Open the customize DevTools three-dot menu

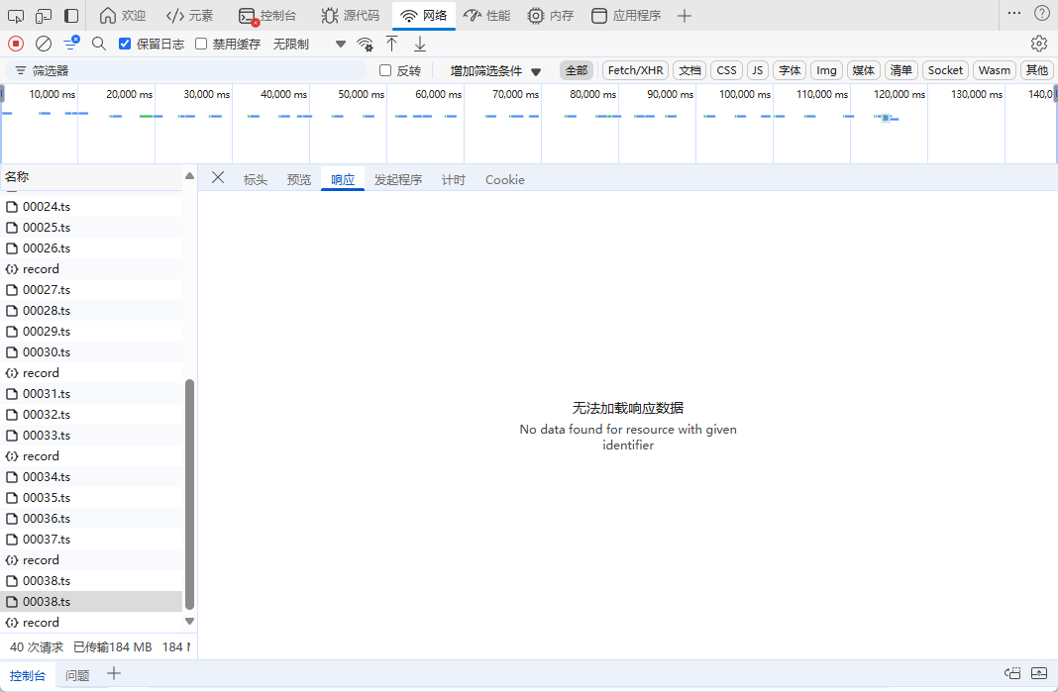pyautogui.click(x=1014, y=13)
